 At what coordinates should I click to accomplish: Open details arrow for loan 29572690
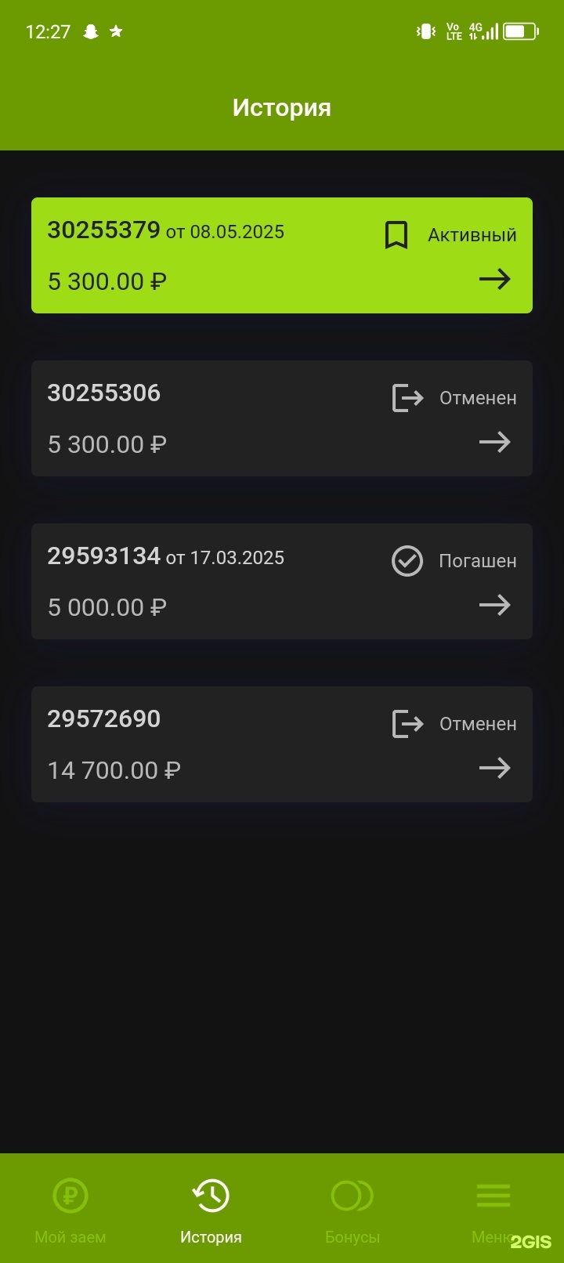(x=494, y=769)
